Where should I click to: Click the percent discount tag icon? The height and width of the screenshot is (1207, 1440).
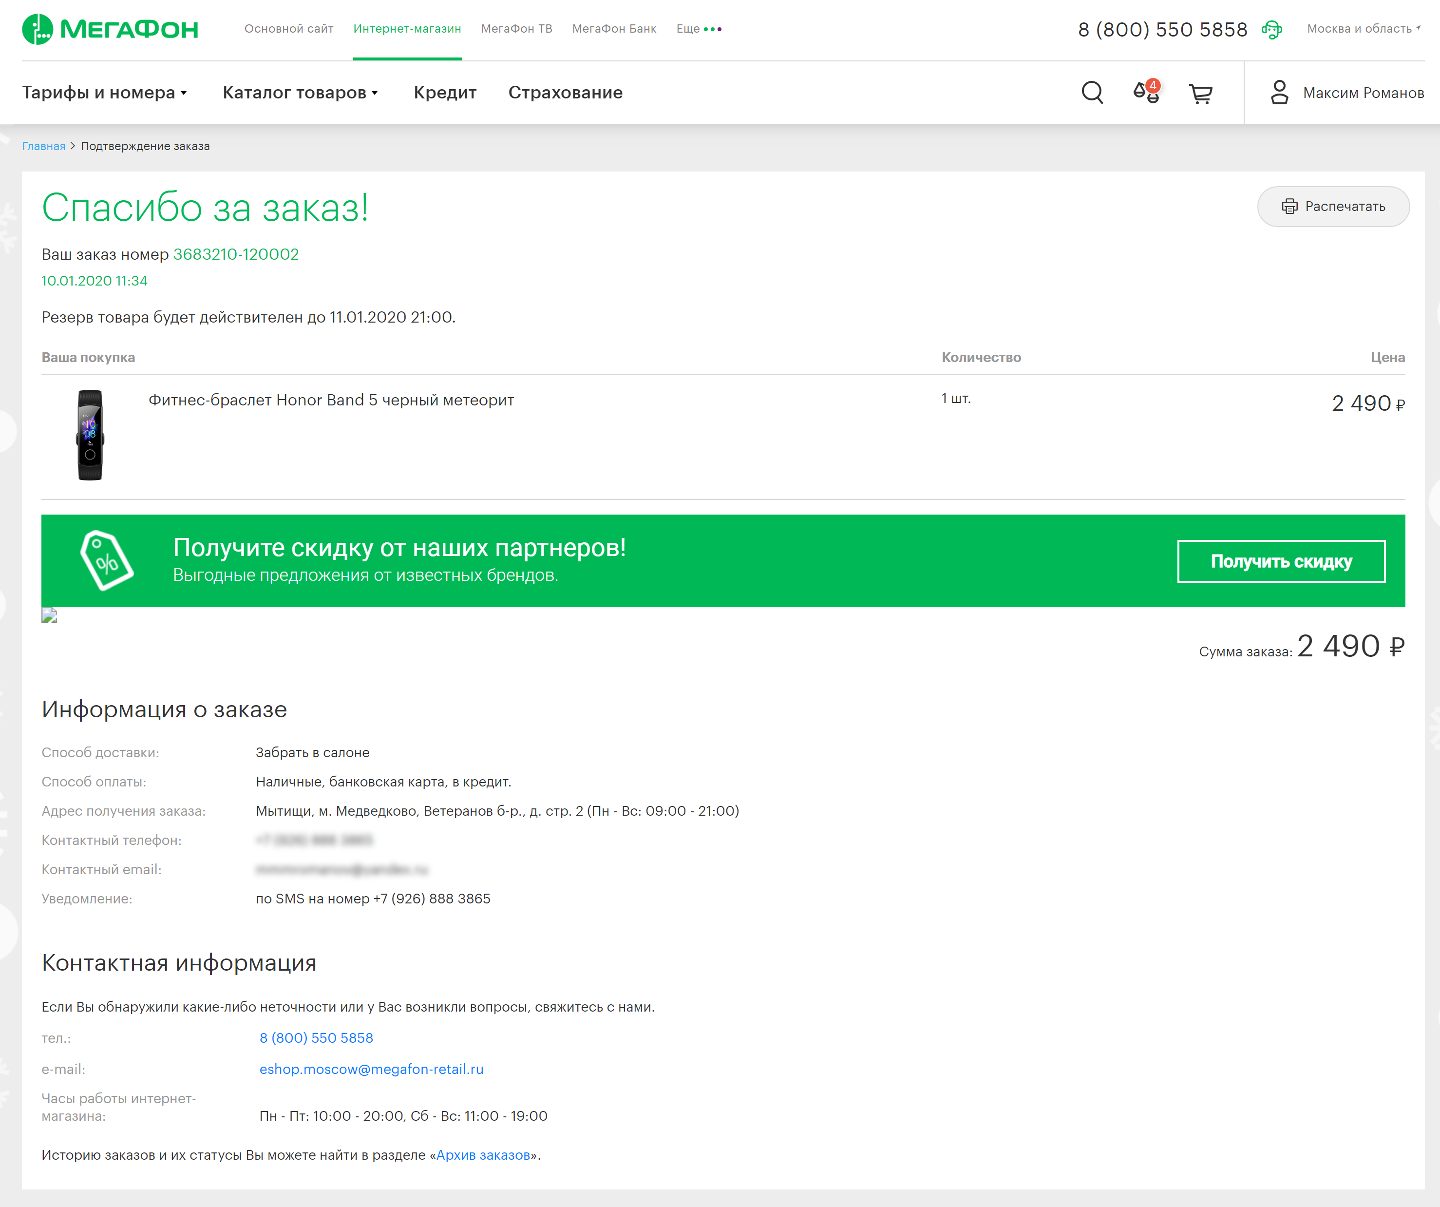[107, 560]
